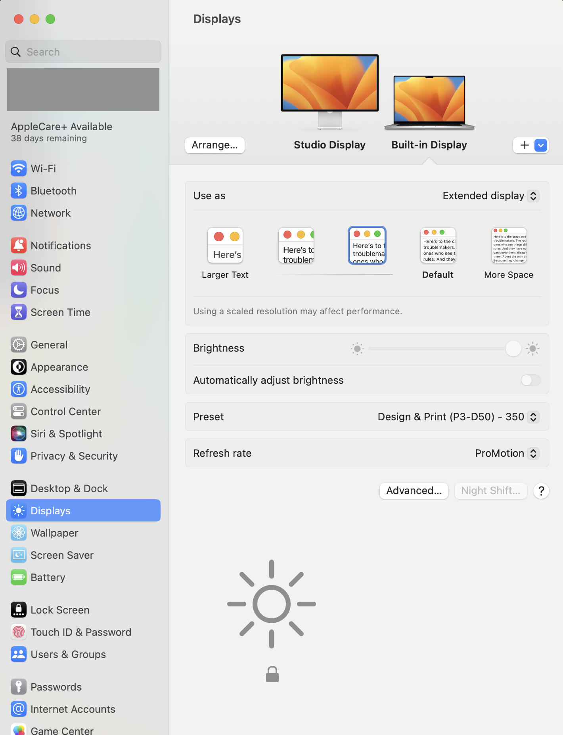This screenshot has height=735, width=563.
Task: Select the General gear icon
Action: point(19,345)
